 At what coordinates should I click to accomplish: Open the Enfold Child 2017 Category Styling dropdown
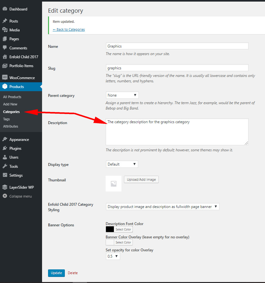tap(163, 207)
